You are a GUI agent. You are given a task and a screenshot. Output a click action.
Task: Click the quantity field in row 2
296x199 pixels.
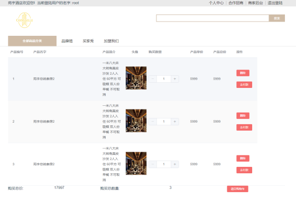(x=164, y=122)
